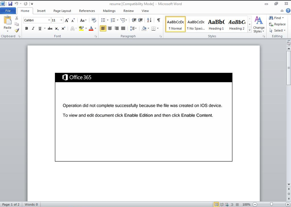Switch to the Page Layout tab
Image resolution: width=291 pixels, height=207 pixels.
(62, 11)
